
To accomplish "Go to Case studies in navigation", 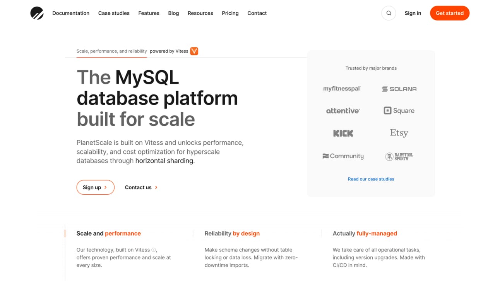I will (114, 13).
